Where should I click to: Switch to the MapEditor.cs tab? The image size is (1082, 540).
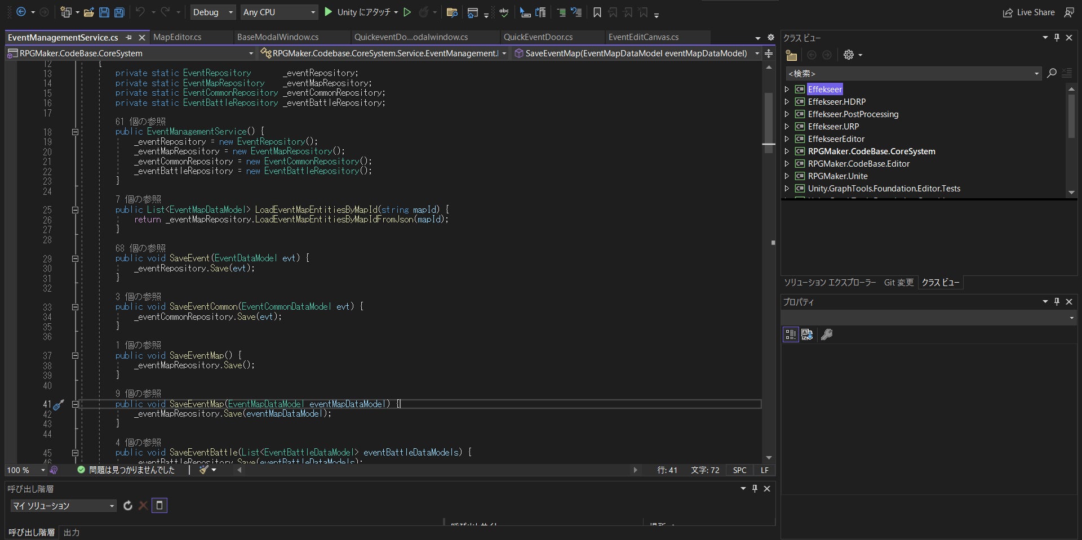coord(178,37)
